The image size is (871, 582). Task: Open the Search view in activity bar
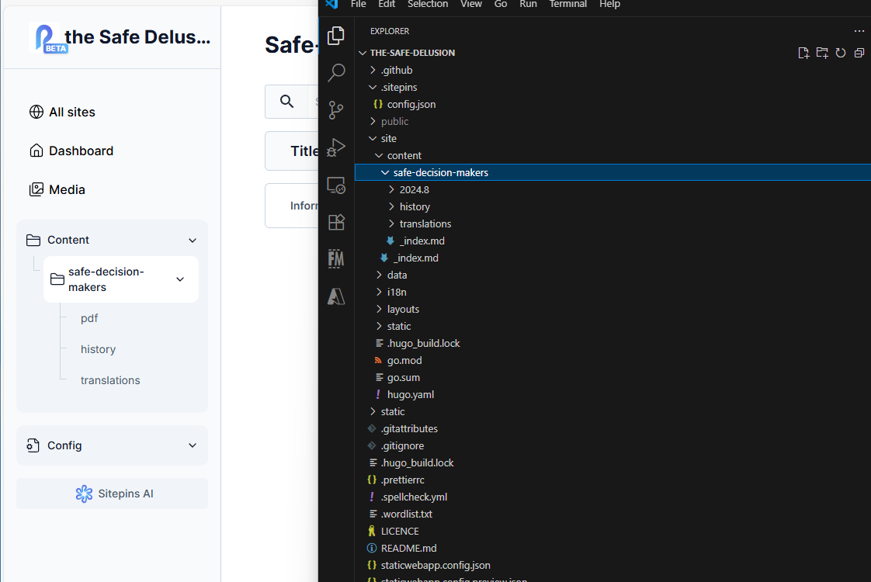(336, 73)
